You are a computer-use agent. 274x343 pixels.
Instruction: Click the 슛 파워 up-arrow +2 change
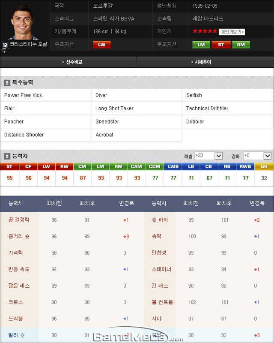(x=257, y=220)
